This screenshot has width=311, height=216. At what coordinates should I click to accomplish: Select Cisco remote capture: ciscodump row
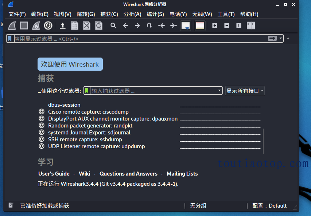(150, 112)
